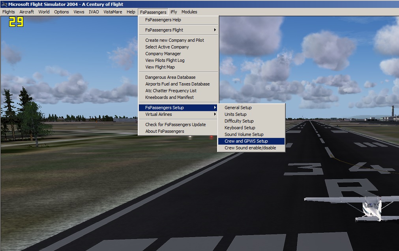Open the Aircraft menu
This screenshot has height=251, width=399.
pos(26,12)
